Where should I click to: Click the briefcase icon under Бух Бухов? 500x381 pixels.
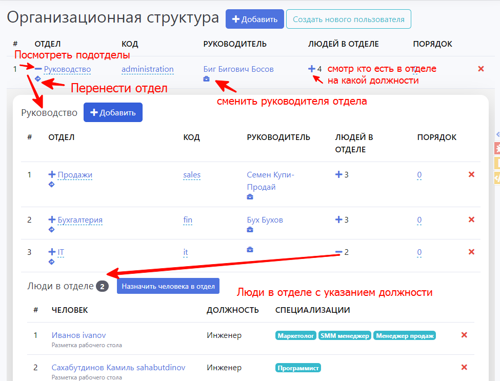(x=250, y=230)
